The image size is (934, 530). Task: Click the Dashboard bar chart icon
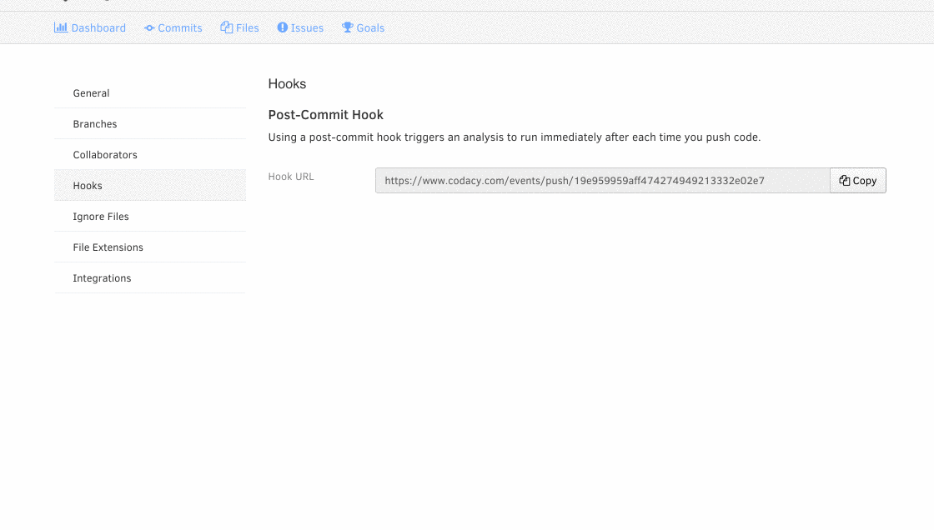tap(61, 27)
